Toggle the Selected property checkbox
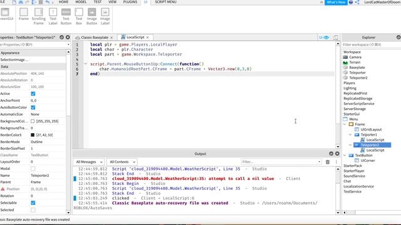The image size is (401, 225). (x=33, y=210)
